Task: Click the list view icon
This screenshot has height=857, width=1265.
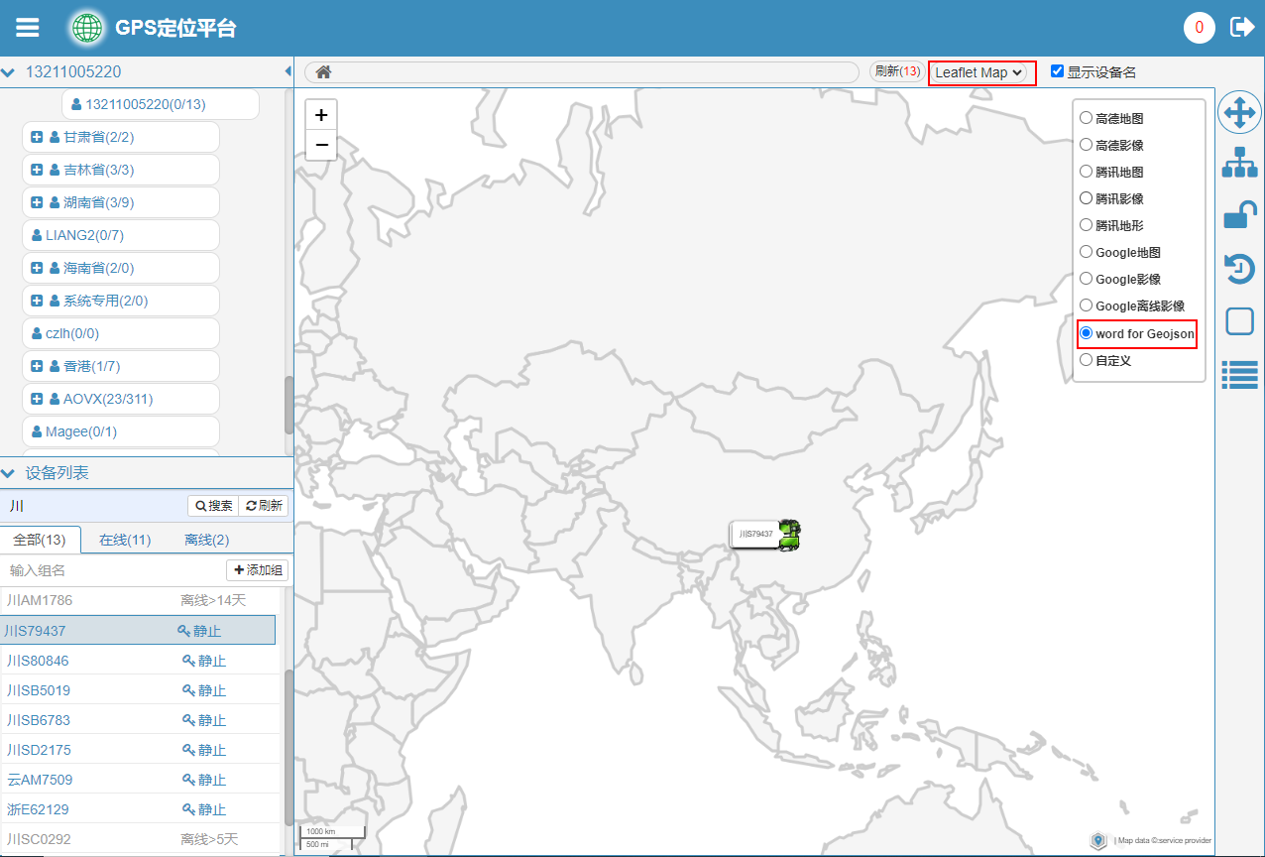Action: point(1239,373)
